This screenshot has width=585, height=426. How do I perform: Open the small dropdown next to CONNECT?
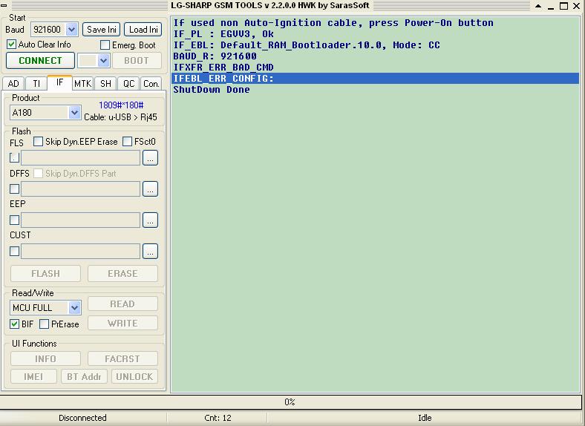(x=104, y=61)
